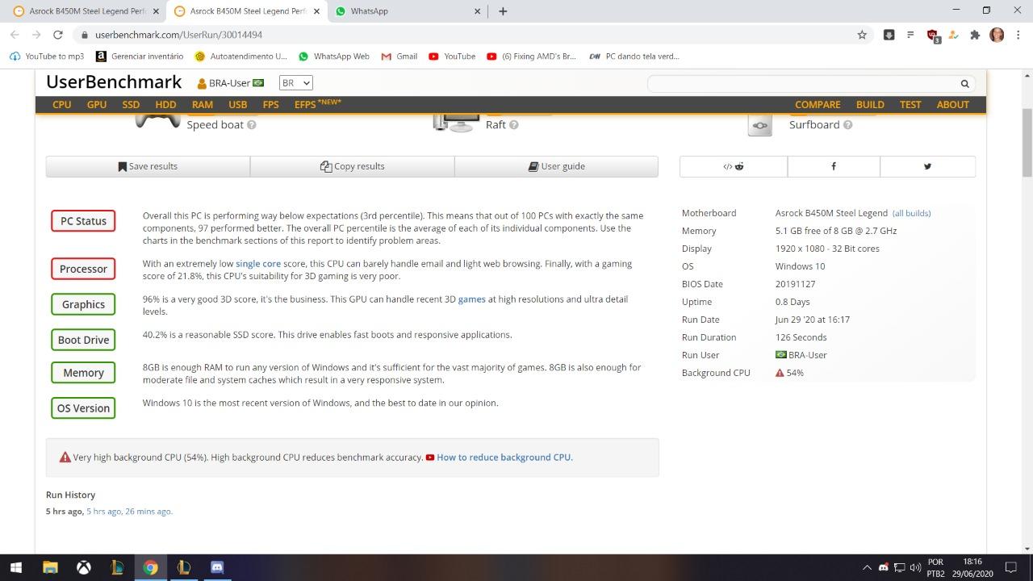
Task: Click the PC Status button
Action: click(83, 221)
